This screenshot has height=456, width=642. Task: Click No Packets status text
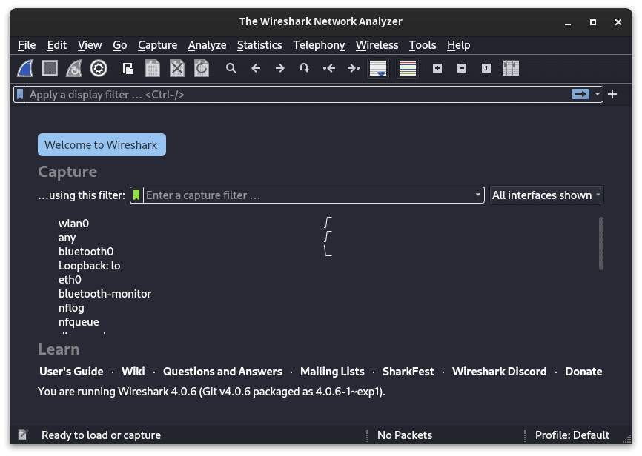[x=405, y=435]
